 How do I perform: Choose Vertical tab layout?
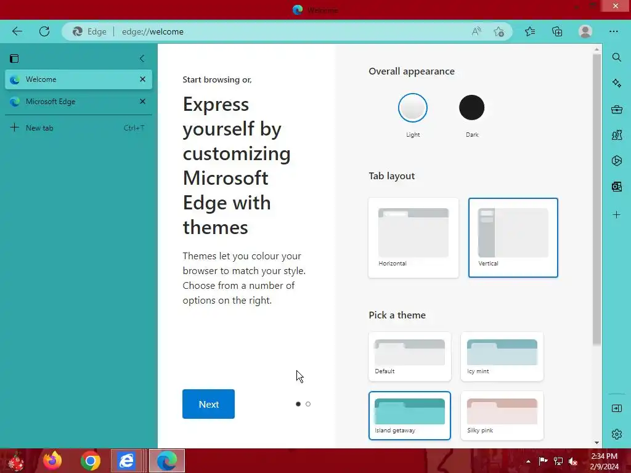click(513, 238)
